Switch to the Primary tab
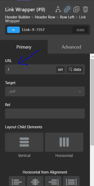The height and width of the screenshot is (186, 94). (24, 47)
